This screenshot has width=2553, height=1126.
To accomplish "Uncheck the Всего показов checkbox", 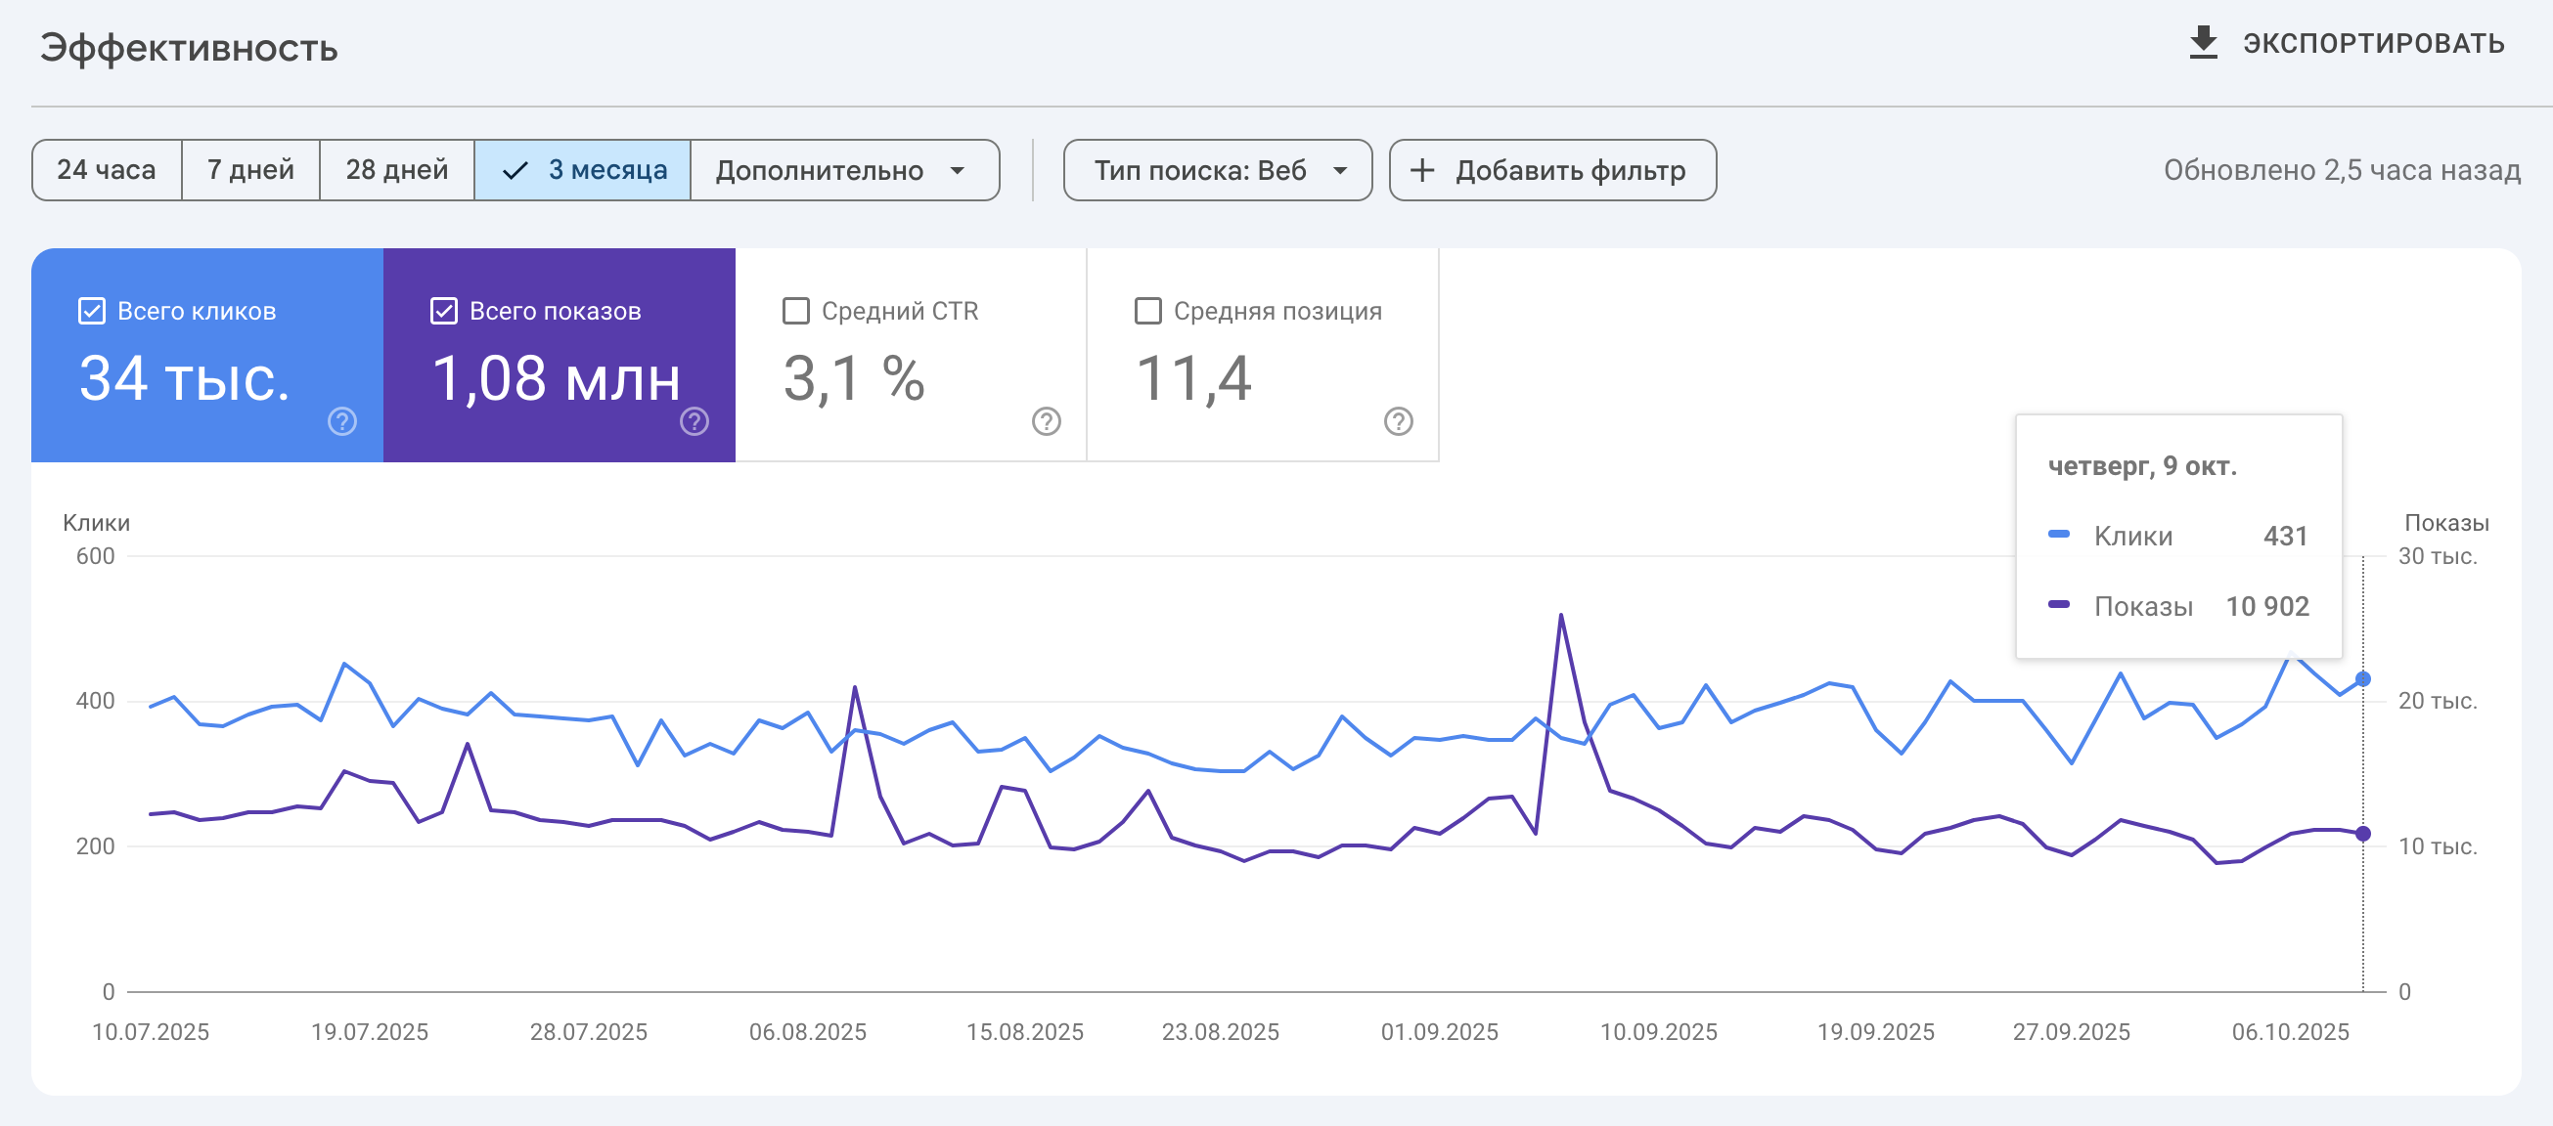I will pos(443,311).
